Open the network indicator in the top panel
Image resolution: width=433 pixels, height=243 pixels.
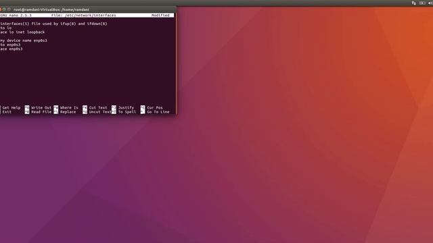click(413, 3)
